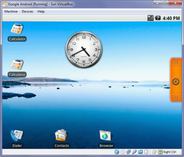Minimize the VirtualBox window
This screenshot has height=157, width=184.
158,3
